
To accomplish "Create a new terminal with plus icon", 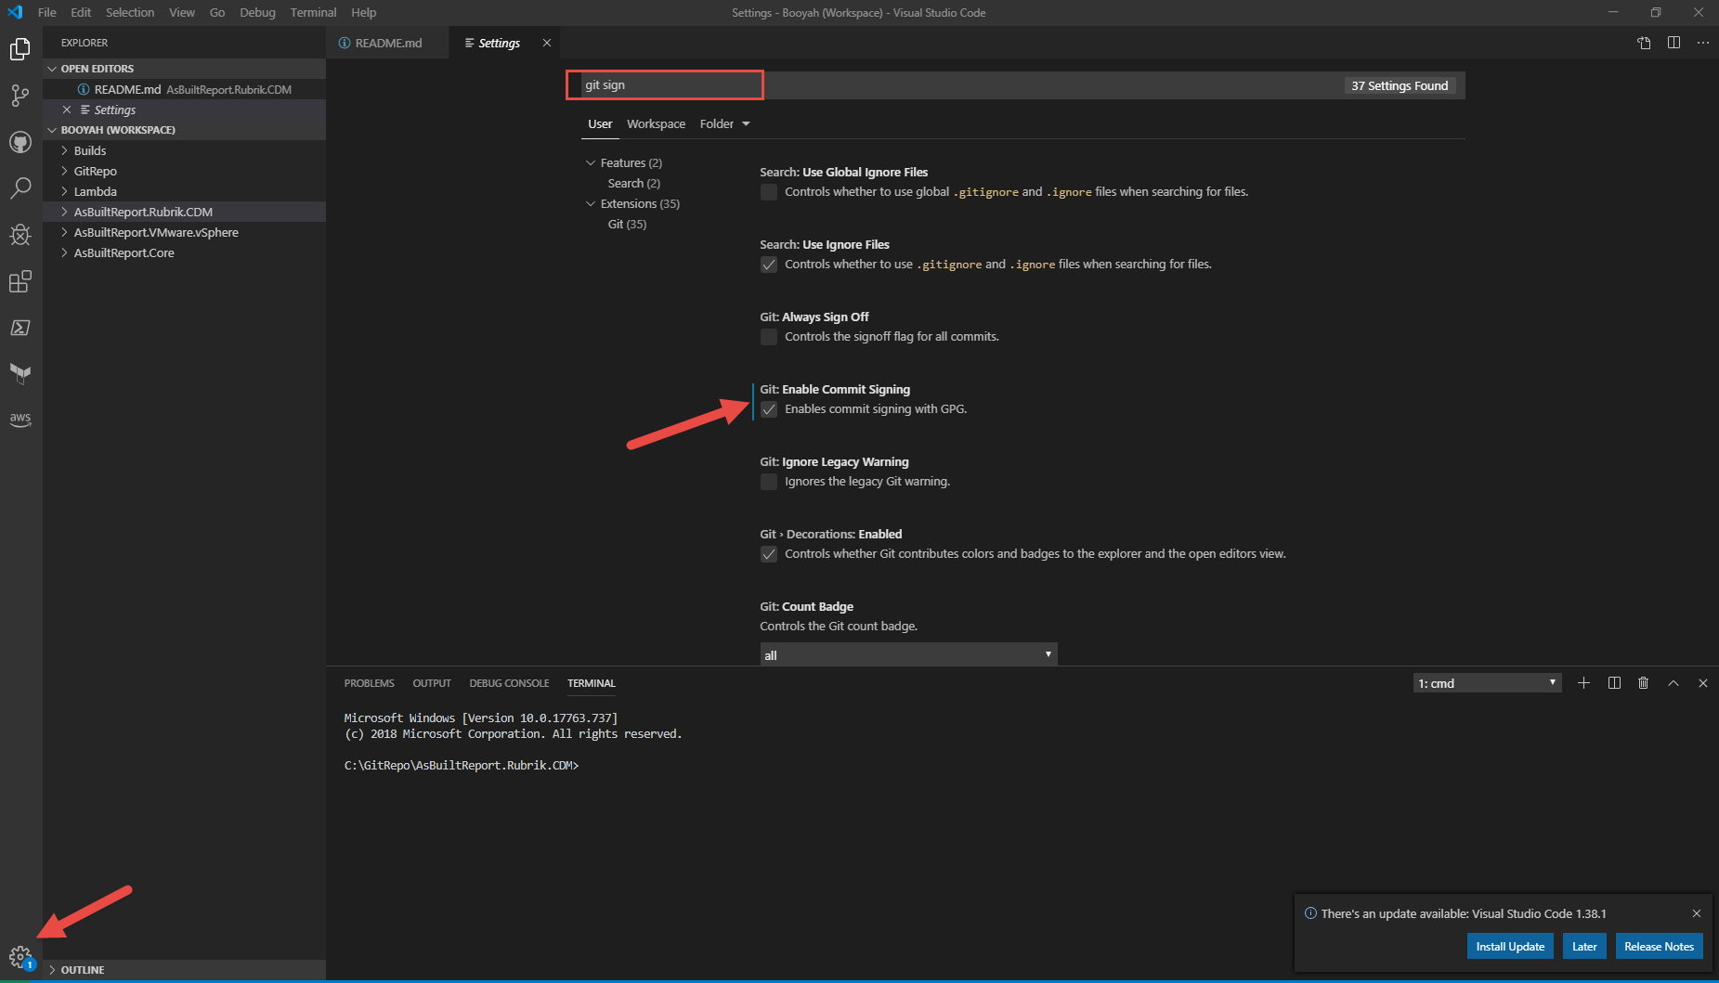I will (x=1584, y=683).
